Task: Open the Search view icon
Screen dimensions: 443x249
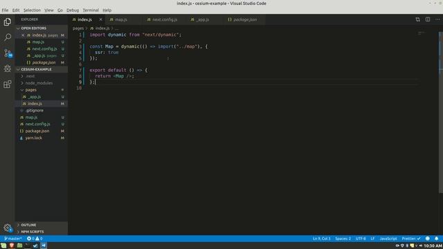Action: pos(8,37)
